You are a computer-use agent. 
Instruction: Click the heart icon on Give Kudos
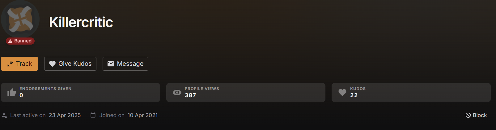click(53, 64)
